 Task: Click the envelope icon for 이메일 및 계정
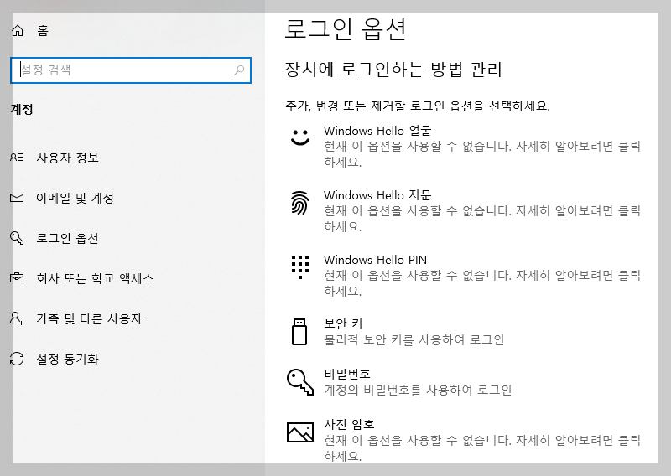17,198
